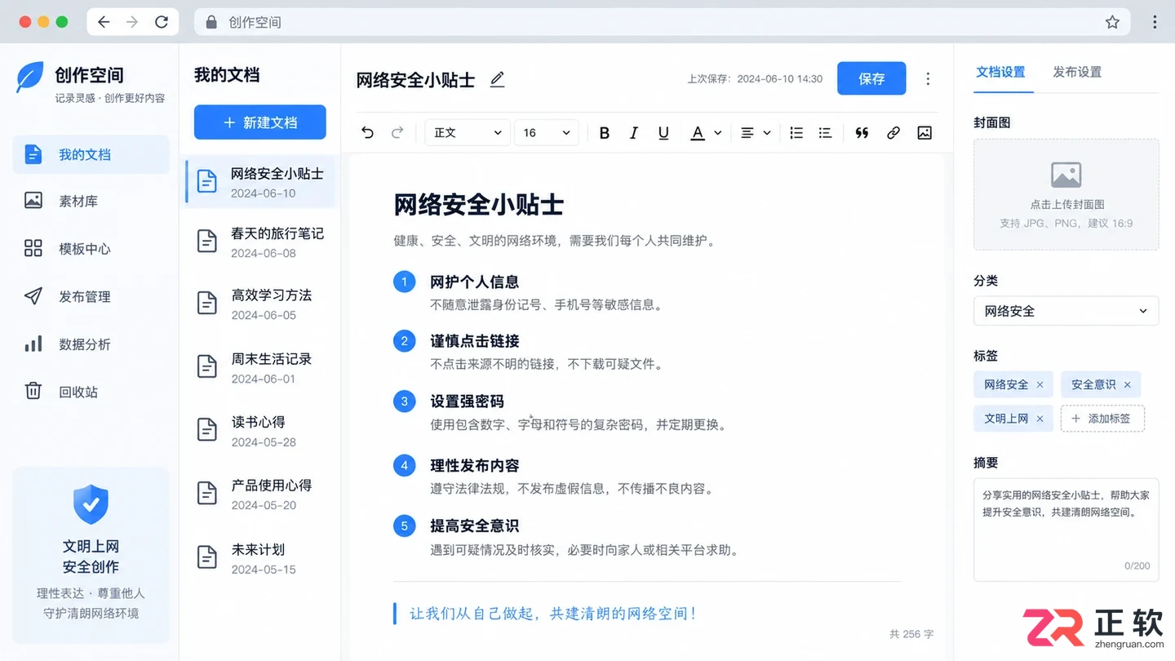Undo the last edit in toolbar
This screenshot has width=1175, height=661.
click(x=367, y=132)
